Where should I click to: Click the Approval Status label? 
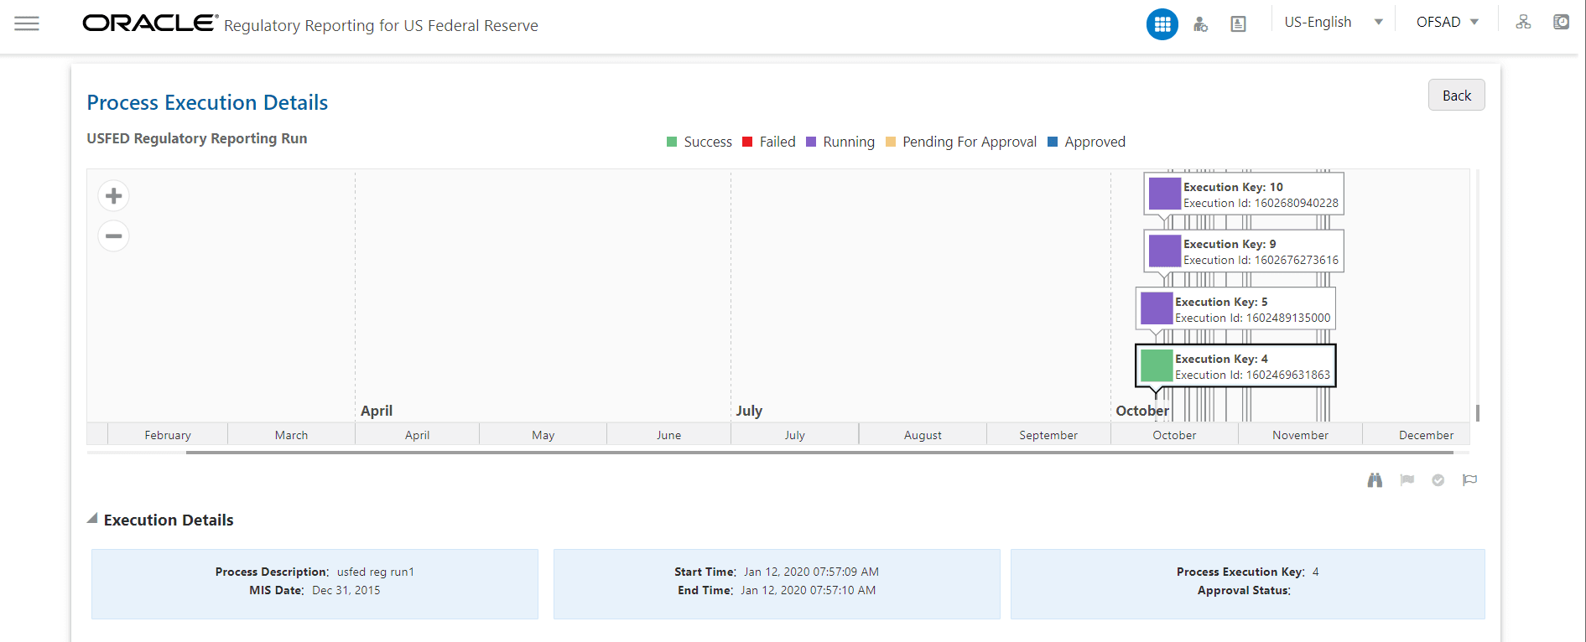pos(1244,590)
